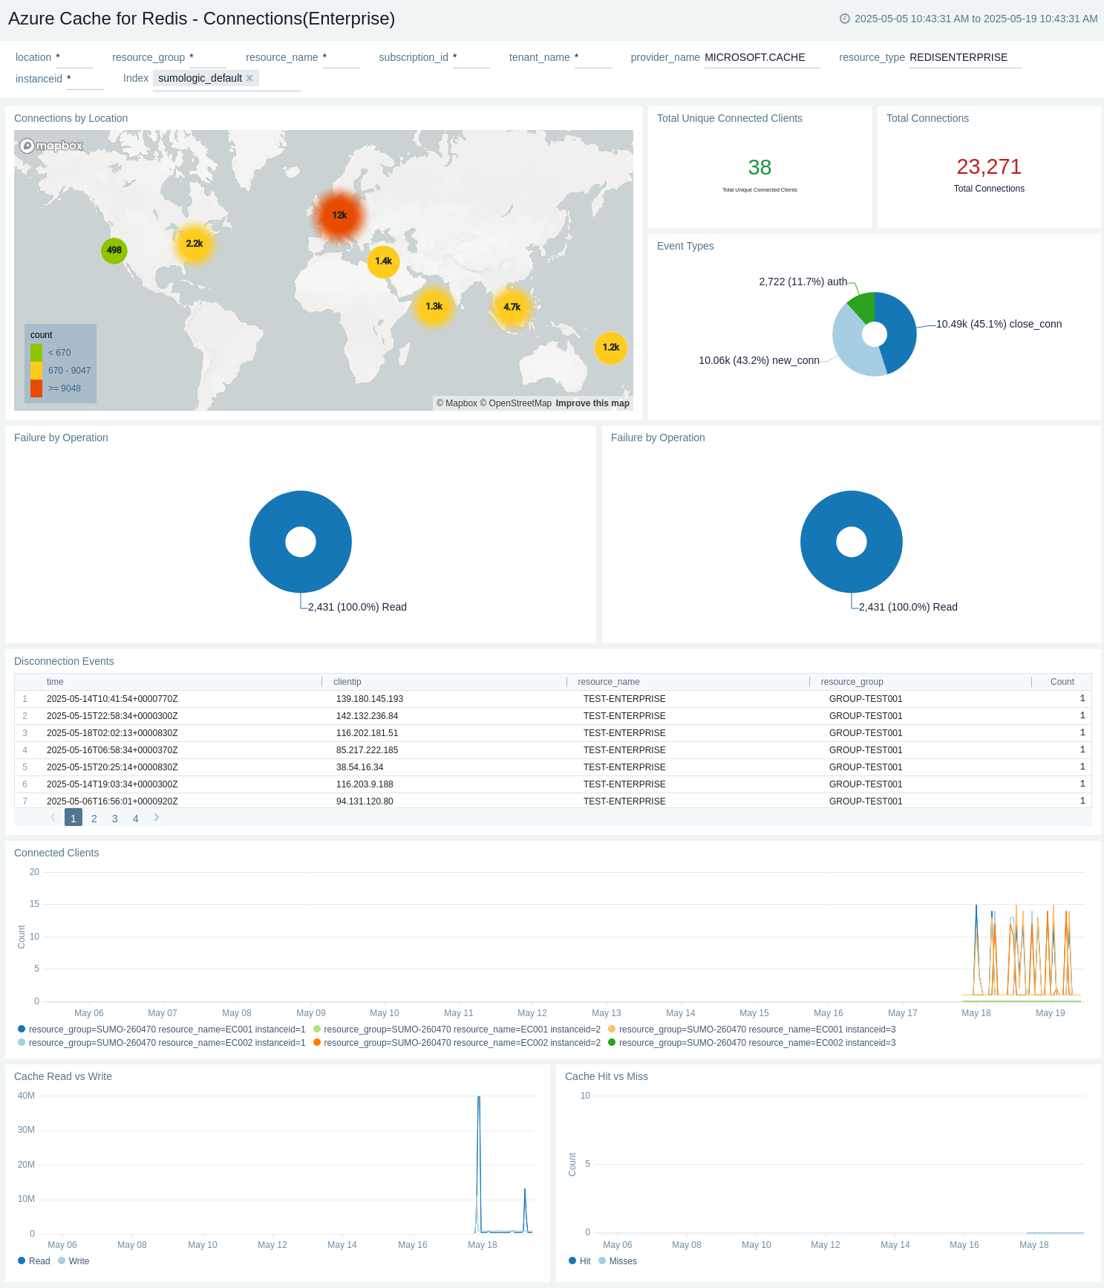
Task: Select the 498 green map cluster
Action: pos(114,250)
